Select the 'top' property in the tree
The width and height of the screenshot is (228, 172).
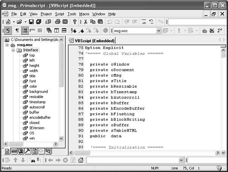click(32, 55)
